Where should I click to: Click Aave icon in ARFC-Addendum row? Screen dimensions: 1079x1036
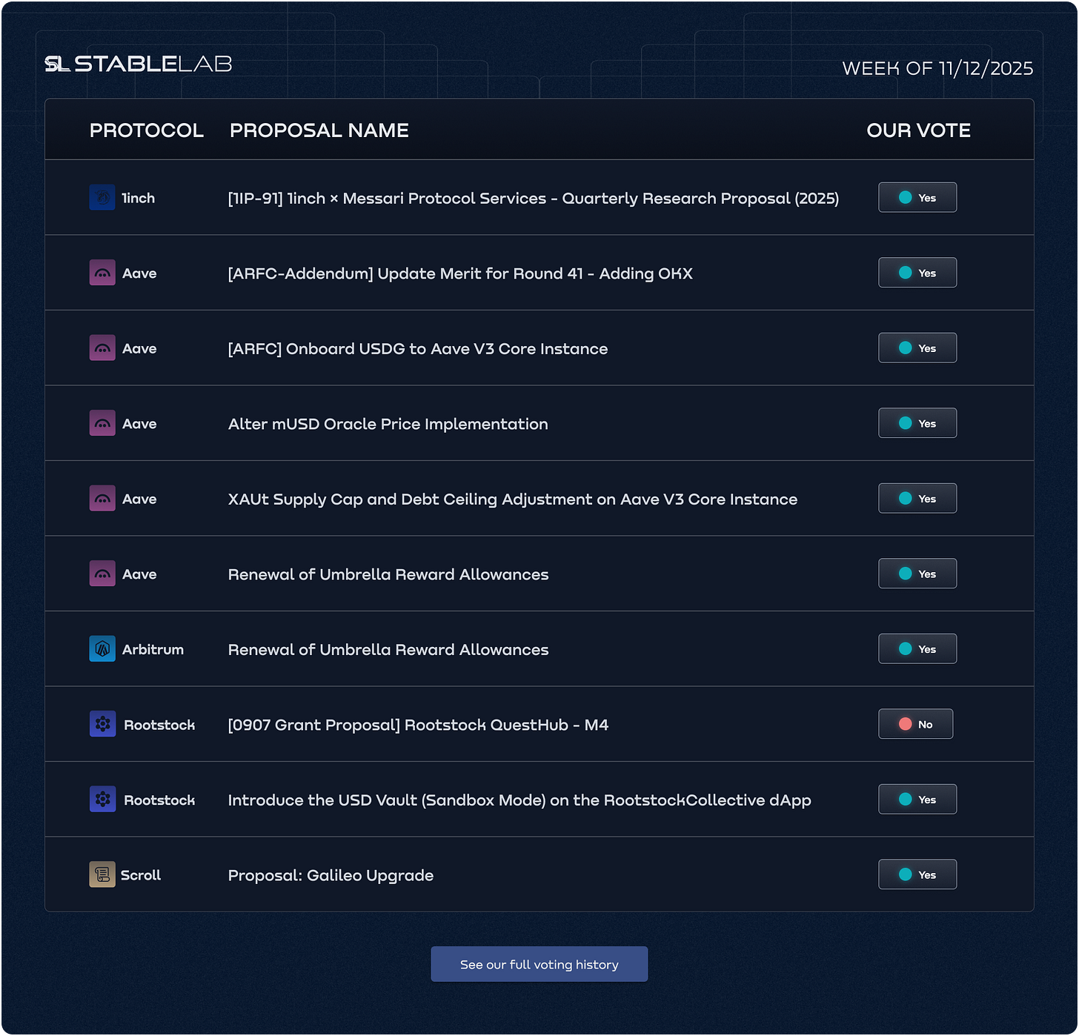click(x=102, y=273)
